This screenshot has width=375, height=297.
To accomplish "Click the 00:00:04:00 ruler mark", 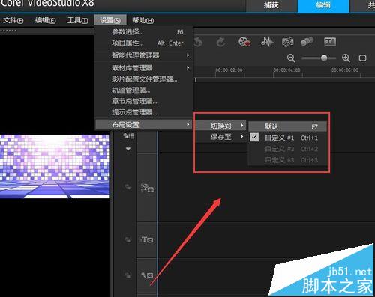I will [286, 70].
